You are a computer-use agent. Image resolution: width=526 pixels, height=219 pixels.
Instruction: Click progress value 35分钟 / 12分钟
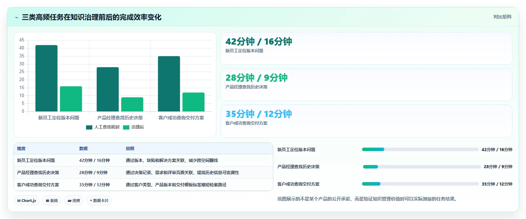tap(497, 184)
